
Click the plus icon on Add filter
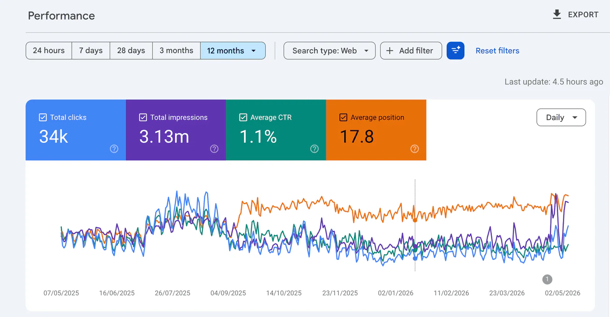point(390,51)
